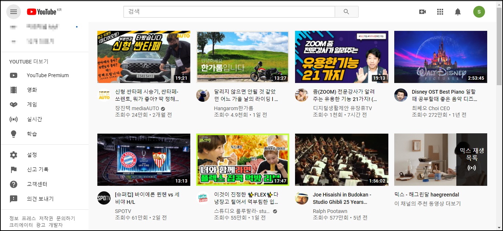Play the 플렉스 집콕 먹방 thumbnail
503x231 pixels.
[242, 160]
